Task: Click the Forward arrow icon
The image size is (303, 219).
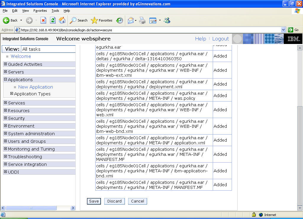Action: (x=29, y=20)
